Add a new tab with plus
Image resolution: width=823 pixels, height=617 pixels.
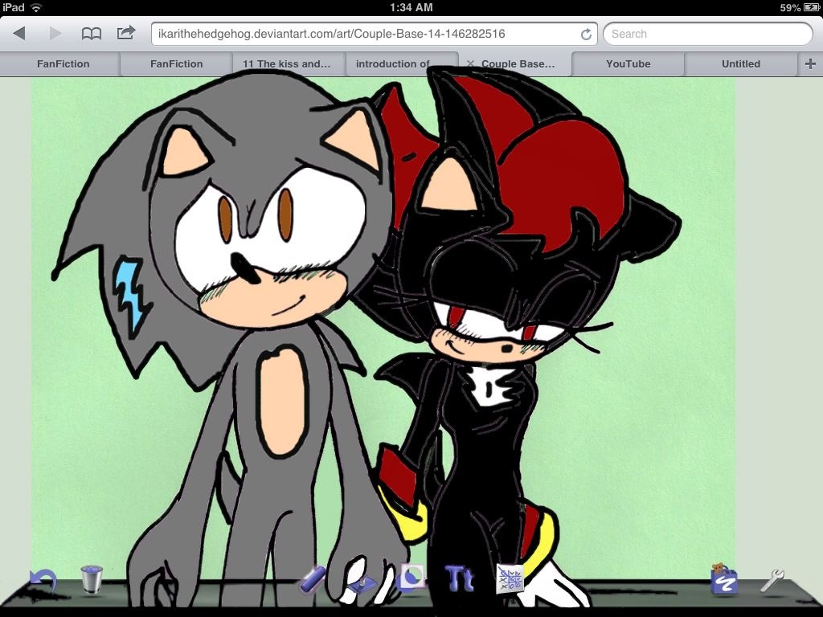[810, 64]
